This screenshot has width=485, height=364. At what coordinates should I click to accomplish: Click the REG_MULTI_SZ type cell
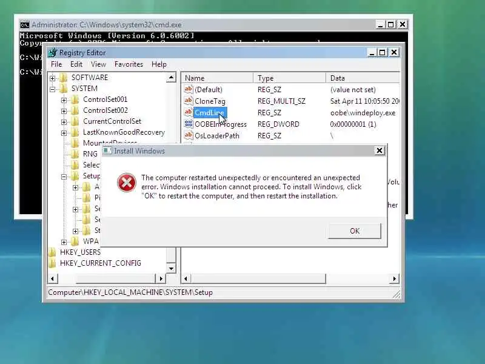point(281,101)
